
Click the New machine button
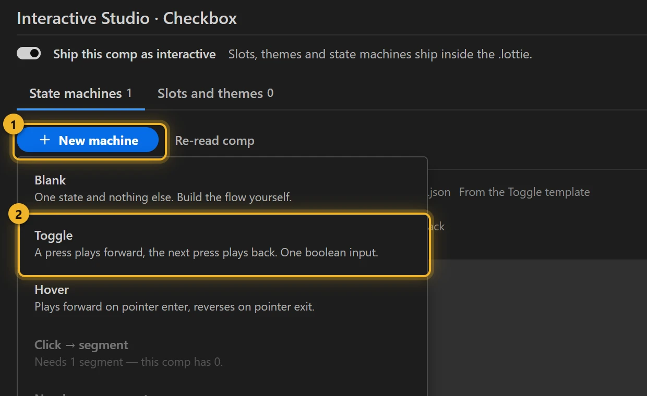[x=88, y=140]
